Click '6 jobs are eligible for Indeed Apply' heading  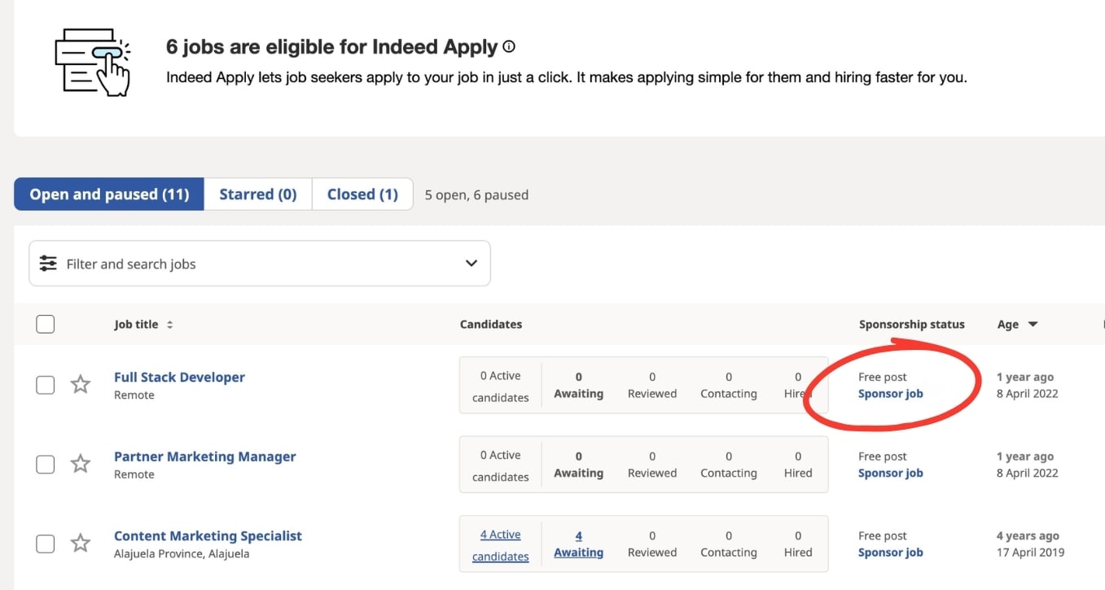[331, 47]
